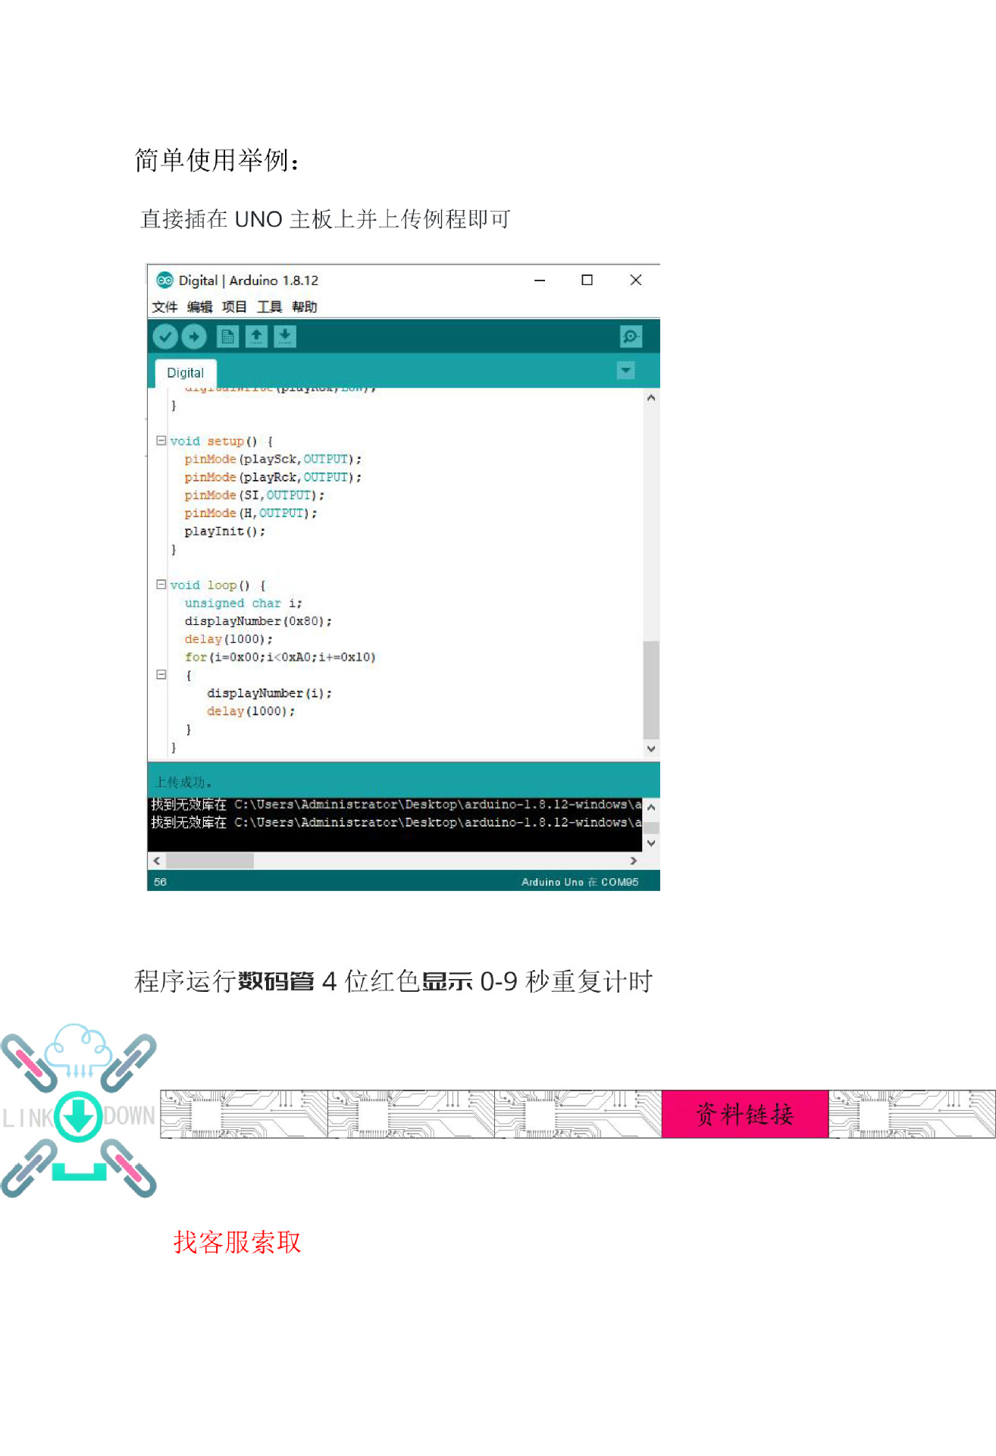Click the LINK DOWN cloud download graphic
996x1456 pixels.
pos(79,1111)
